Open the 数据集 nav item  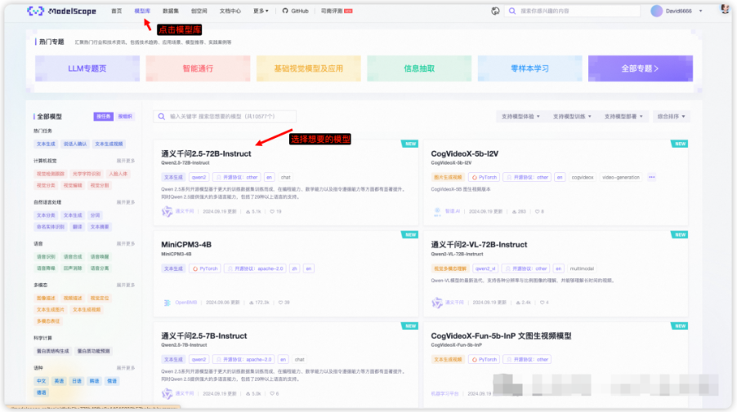(x=171, y=11)
